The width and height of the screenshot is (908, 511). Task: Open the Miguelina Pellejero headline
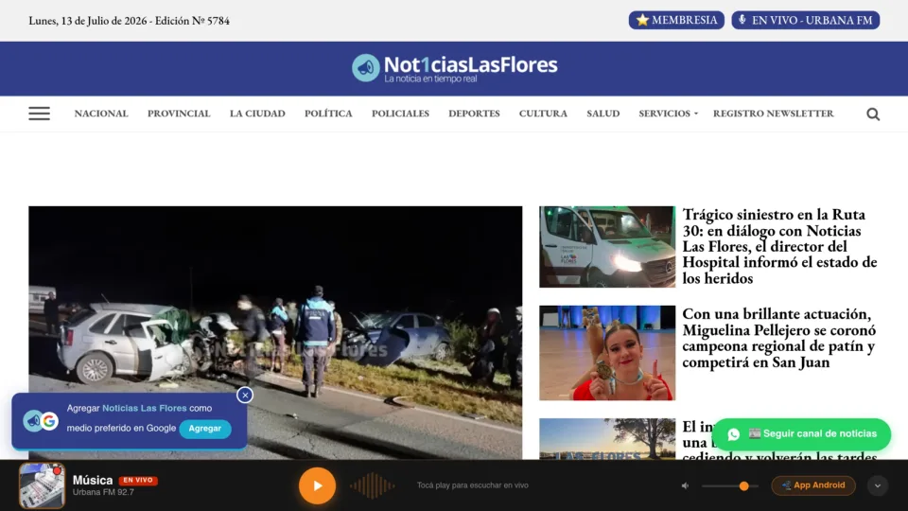(x=778, y=338)
